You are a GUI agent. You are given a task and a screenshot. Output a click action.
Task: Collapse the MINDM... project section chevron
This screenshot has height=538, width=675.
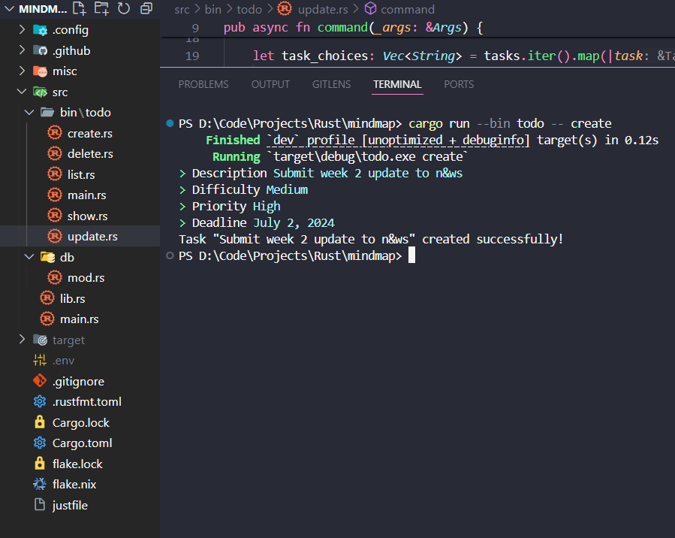[x=9, y=8]
